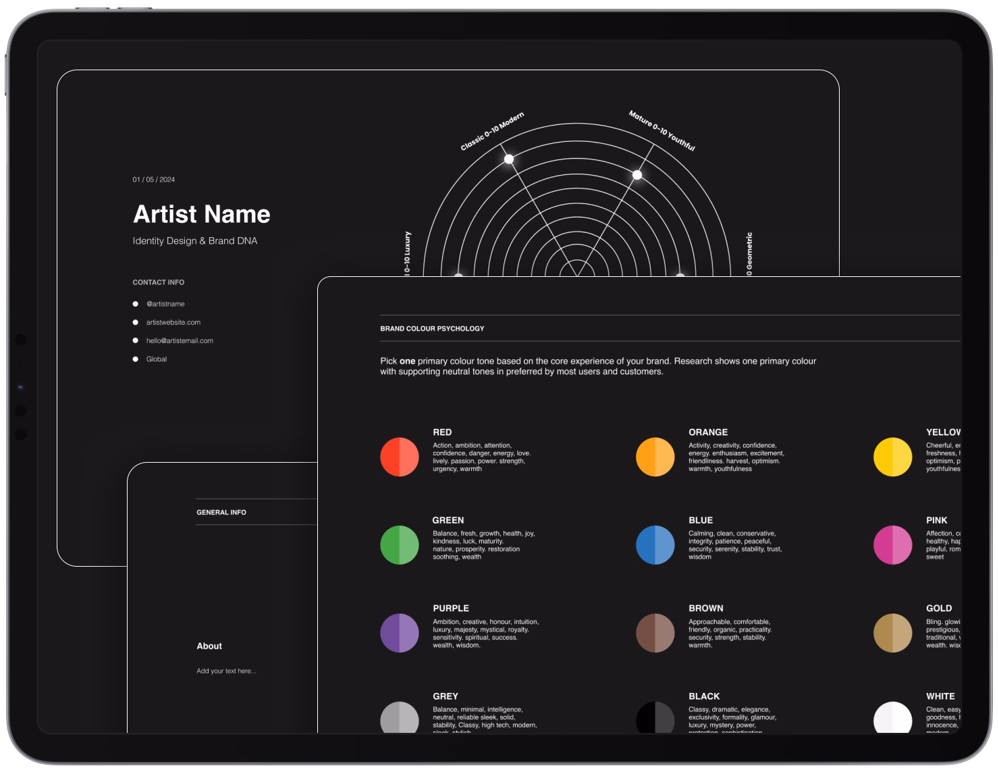The width and height of the screenshot is (999, 770).
Task: Click the BRAND COLOUR PSYCHOLOGY heading
Action: click(432, 329)
